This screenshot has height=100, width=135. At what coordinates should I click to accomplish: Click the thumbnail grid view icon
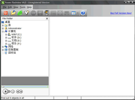[73, 13]
